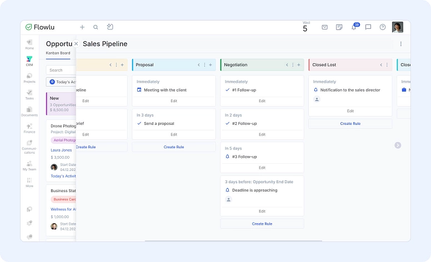Edit the Send a proposal rule
Screen dimensions: 431x262
pos(174,134)
